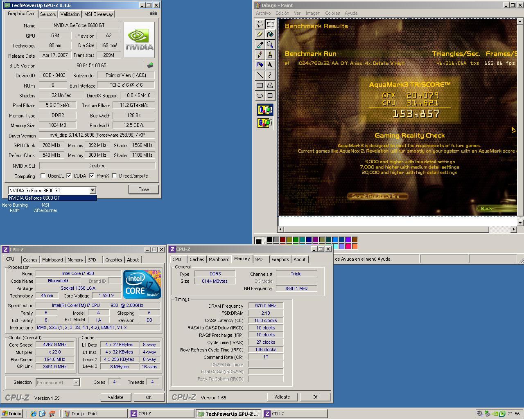The image size is (524, 419).
Task: Open the Processor #1 selection dropdown in CPU-Z
Action: point(76,383)
